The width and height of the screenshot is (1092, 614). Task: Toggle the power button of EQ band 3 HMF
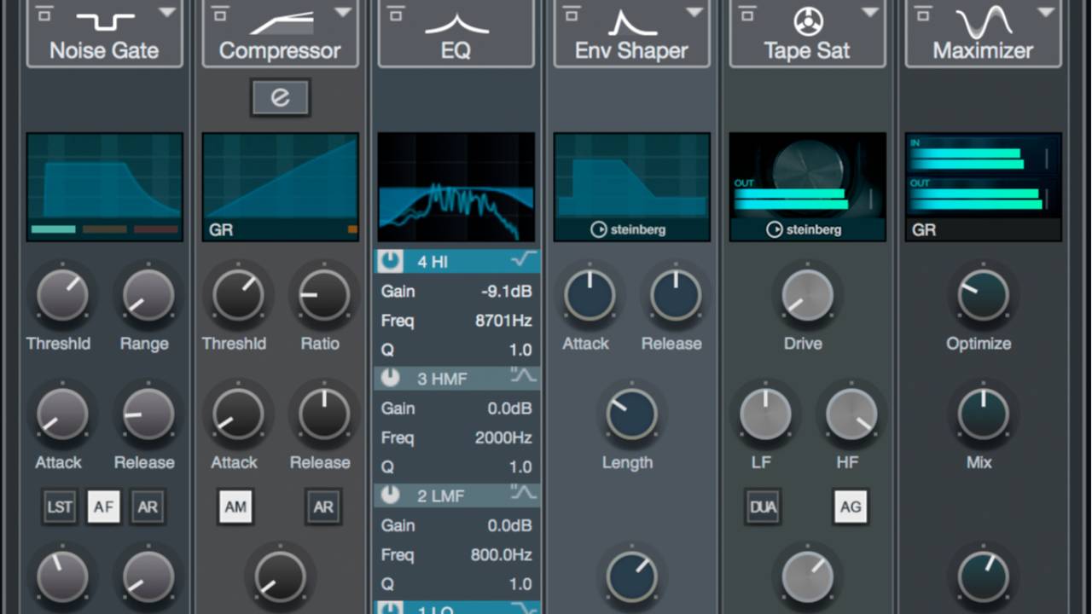point(390,378)
